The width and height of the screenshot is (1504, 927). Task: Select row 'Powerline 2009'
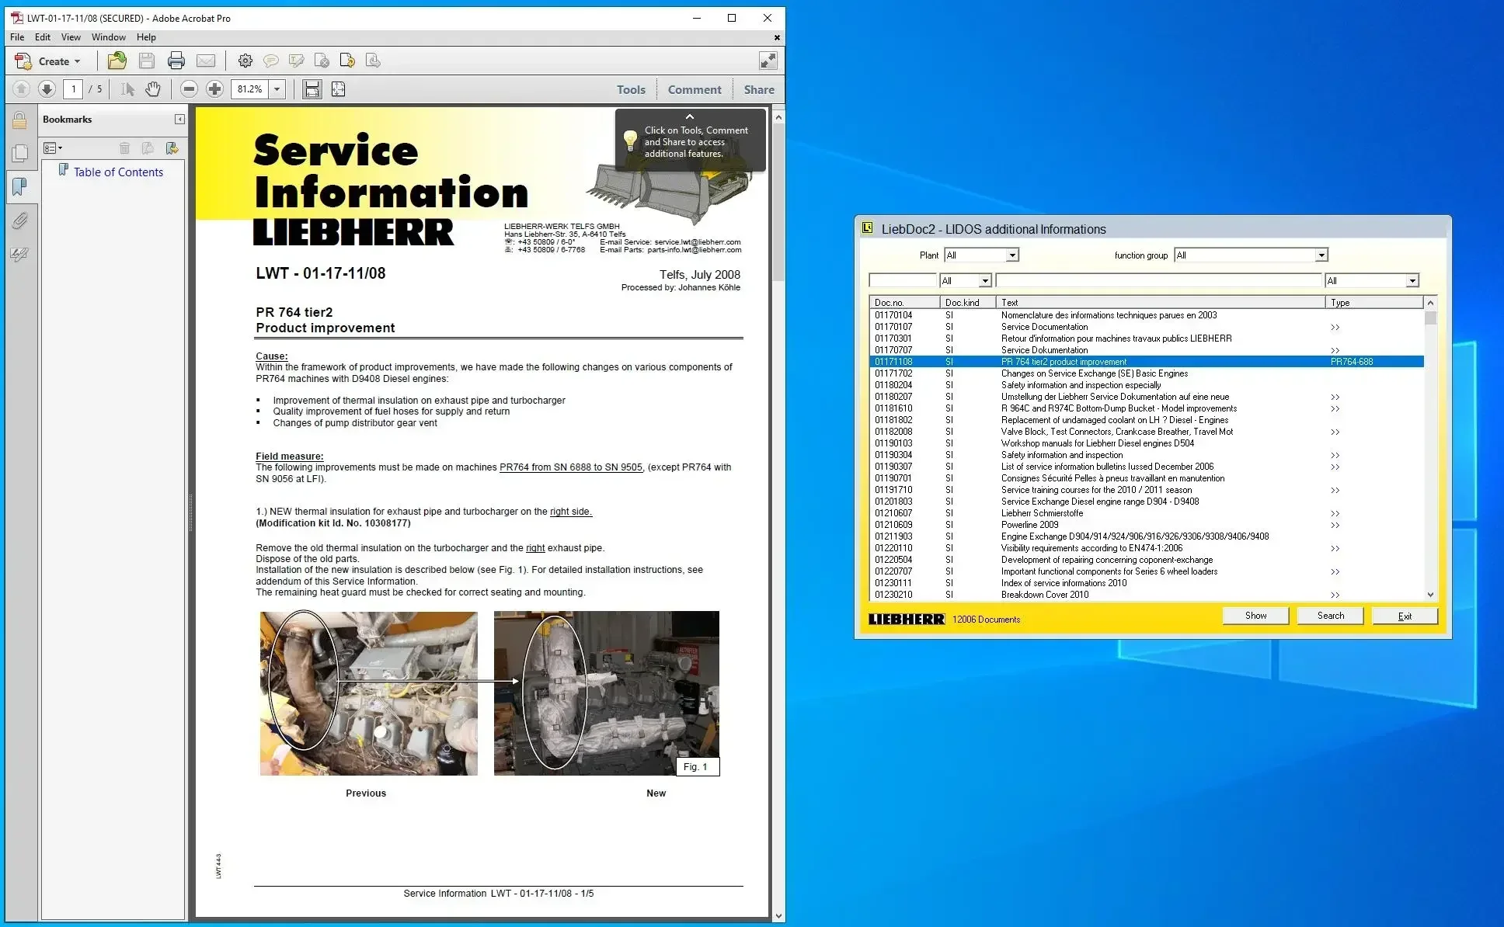pyautogui.click(x=1147, y=525)
